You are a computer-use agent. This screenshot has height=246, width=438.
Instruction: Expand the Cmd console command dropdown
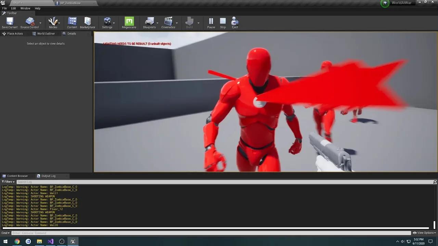(5, 233)
